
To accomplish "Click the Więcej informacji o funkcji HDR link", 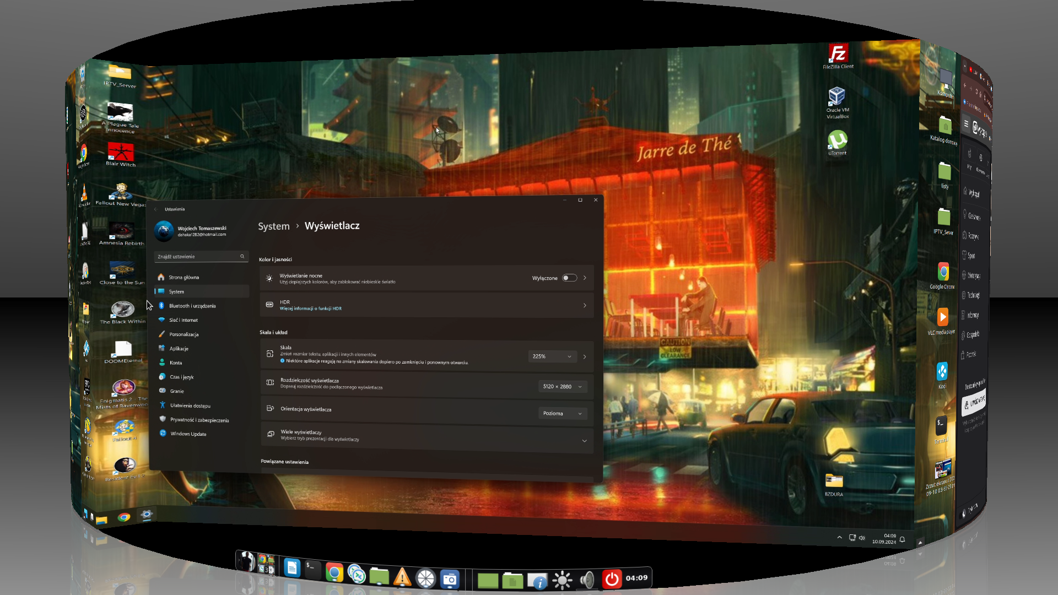I will click(310, 309).
